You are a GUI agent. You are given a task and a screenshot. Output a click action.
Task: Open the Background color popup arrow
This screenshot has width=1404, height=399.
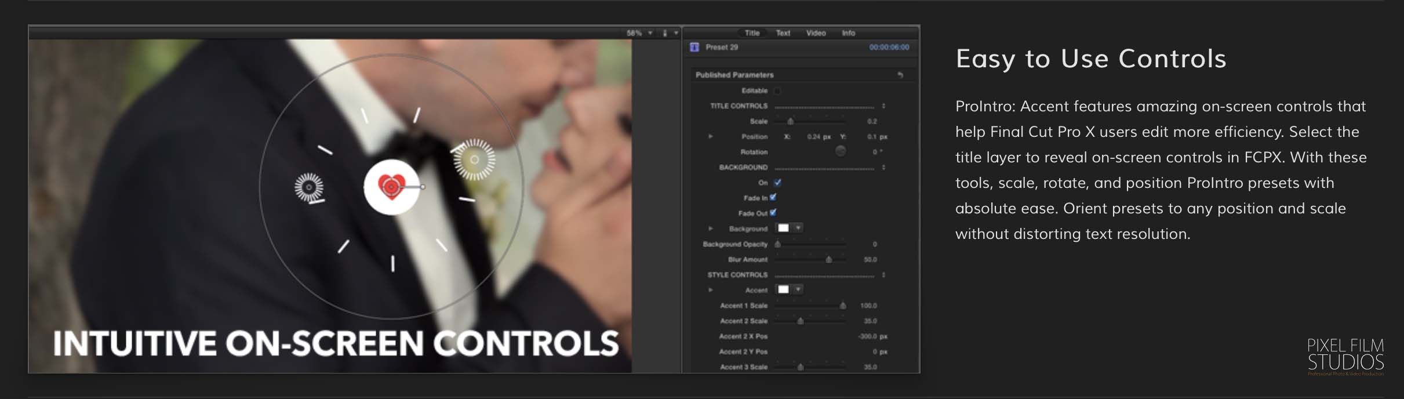pos(798,228)
